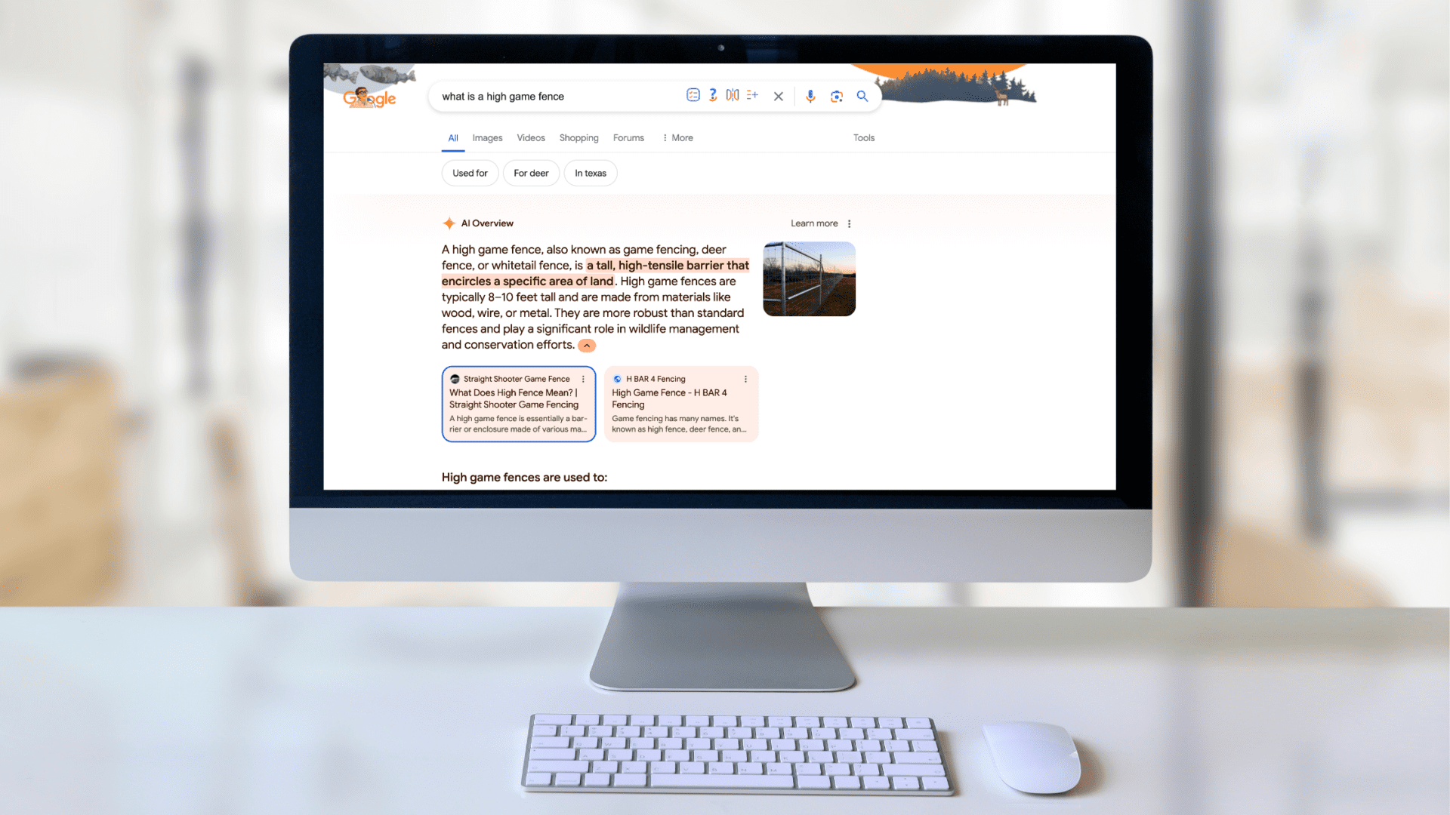Image resolution: width=1450 pixels, height=815 pixels.
Task: Click the clear search X icon
Action: pos(779,96)
